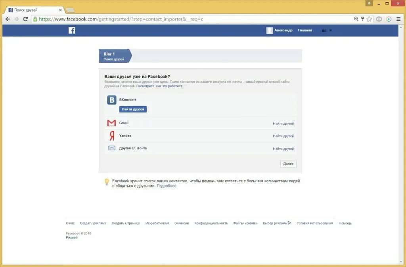Viewport: 406px width, 267px height.
Task: Close the Поиск друзей browser tab
Action: [x=60, y=10]
